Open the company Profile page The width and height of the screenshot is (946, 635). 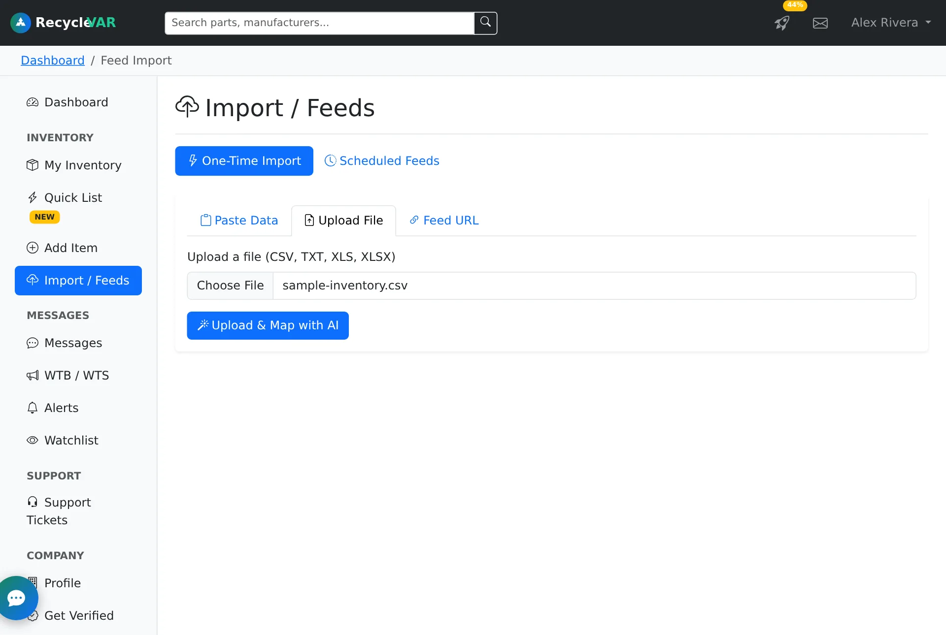(x=78, y=583)
